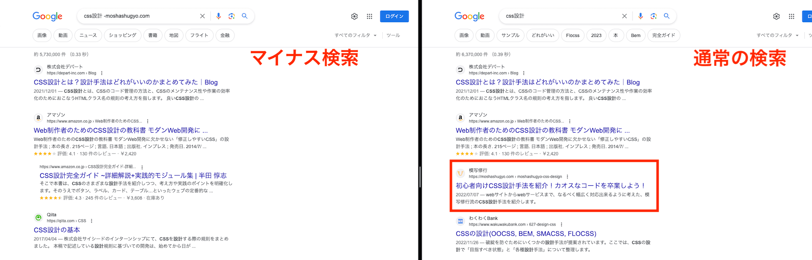812x260 pixels.
Task: Open CSS設計完全ガイド result link
Action: tap(133, 175)
